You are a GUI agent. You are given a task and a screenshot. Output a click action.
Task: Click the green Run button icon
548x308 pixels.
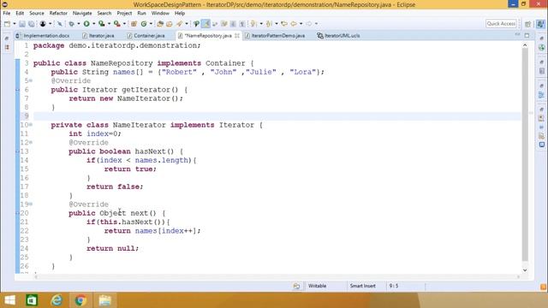tap(86, 24)
